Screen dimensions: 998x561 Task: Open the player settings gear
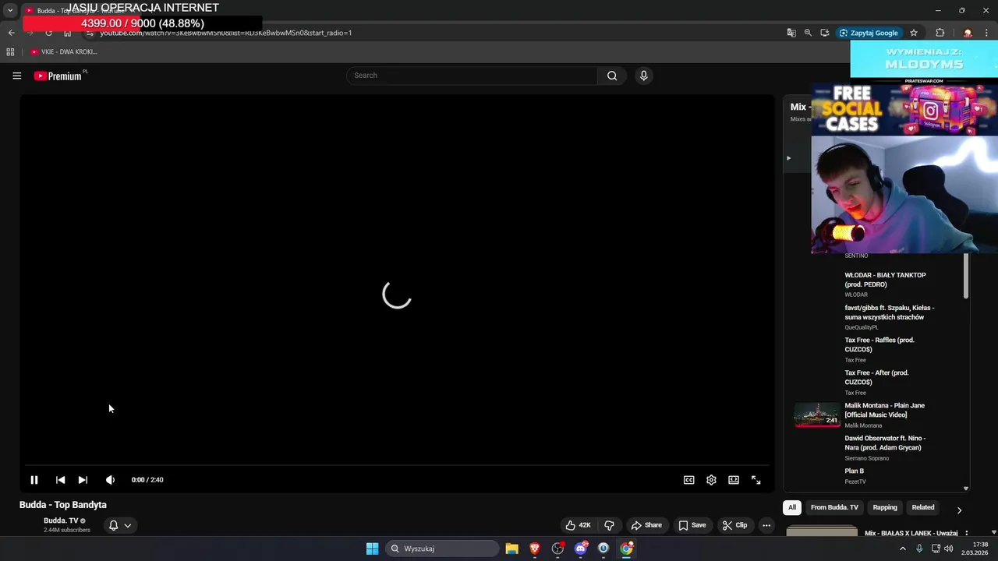(x=711, y=480)
